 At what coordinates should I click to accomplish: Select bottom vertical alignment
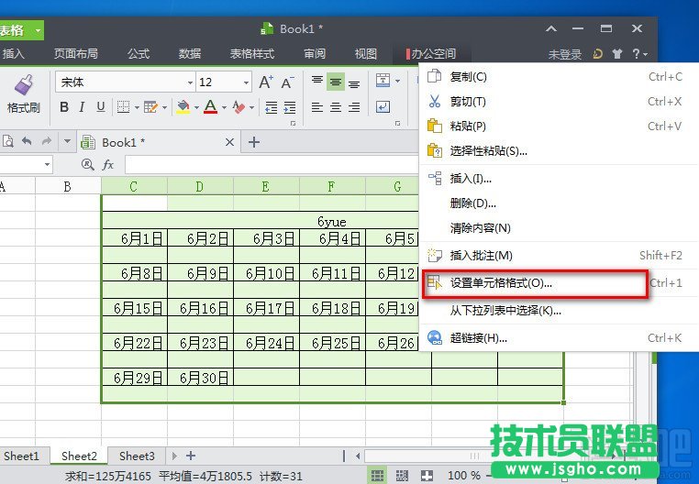pos(354,82)
